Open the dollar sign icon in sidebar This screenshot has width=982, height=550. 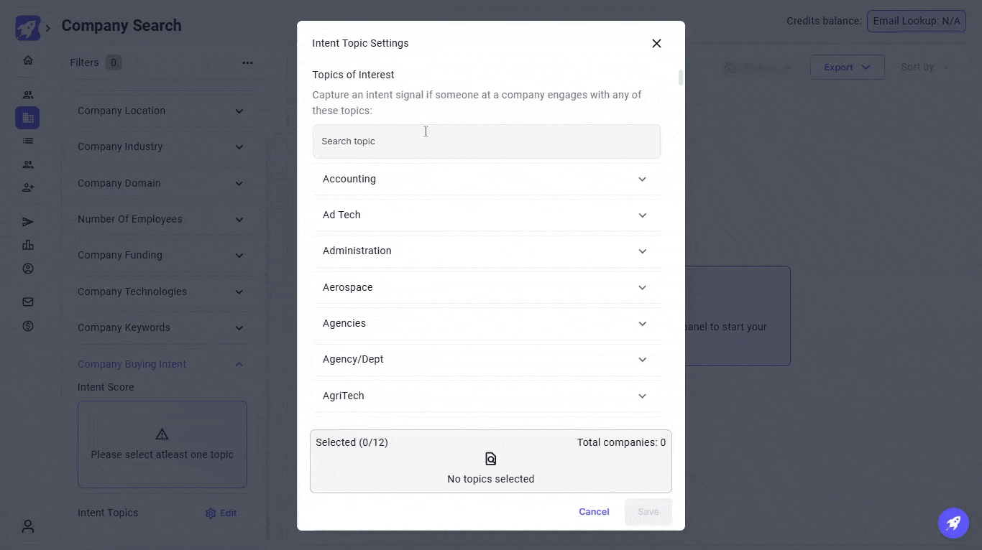click(x=28, y=326)
